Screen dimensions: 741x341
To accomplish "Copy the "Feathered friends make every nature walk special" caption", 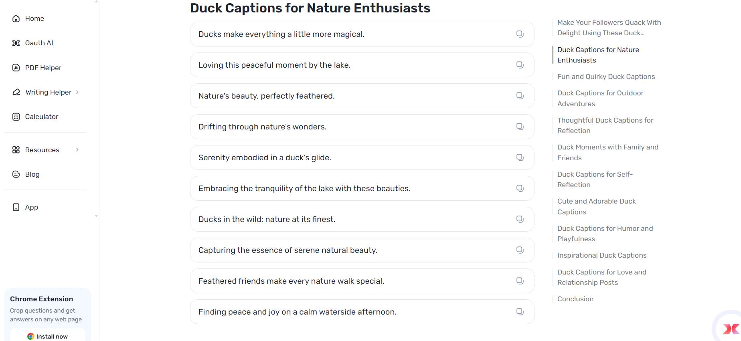I will point(520,281).
